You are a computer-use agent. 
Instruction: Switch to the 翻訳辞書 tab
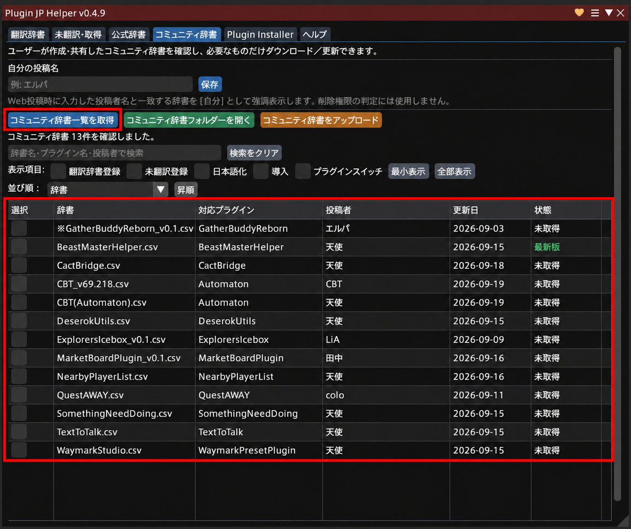pos(28,35)
